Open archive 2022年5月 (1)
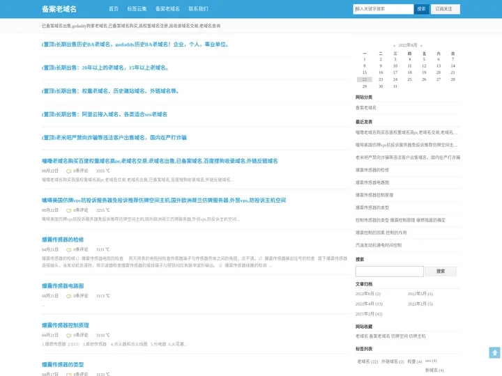Image resolution: width=502 pixels, height=376 pixels. click(420, 294)
